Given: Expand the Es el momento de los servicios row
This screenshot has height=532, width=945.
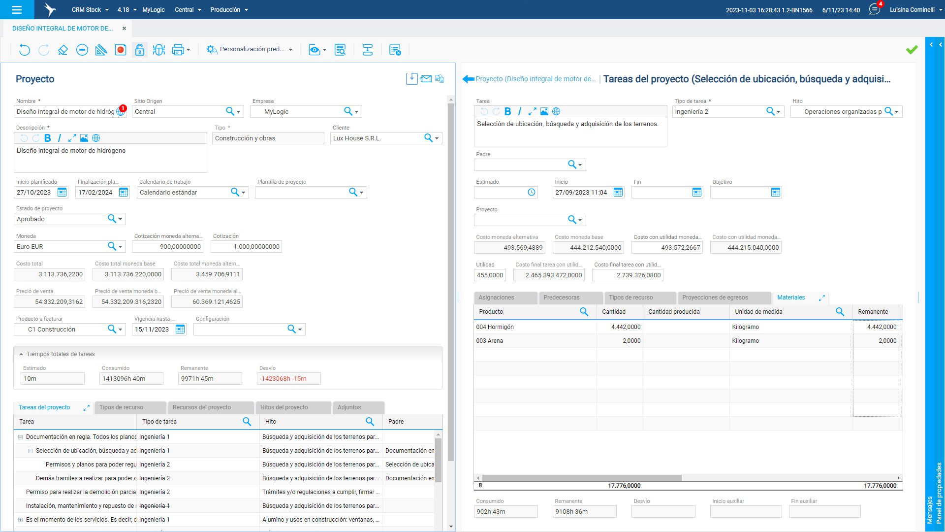Looking at the screenshot, I should 20,520.
